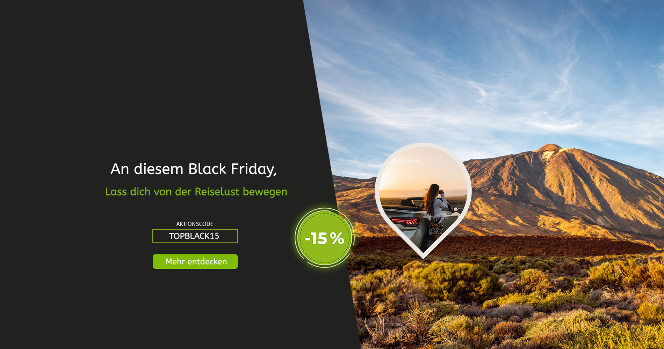Screen dimensions: 664x349
Task: Select the TOPBLACK15 promo code box
Action: pos(195,236)
